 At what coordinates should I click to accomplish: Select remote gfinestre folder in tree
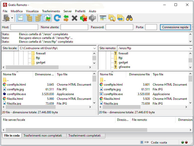pos(124,67)
